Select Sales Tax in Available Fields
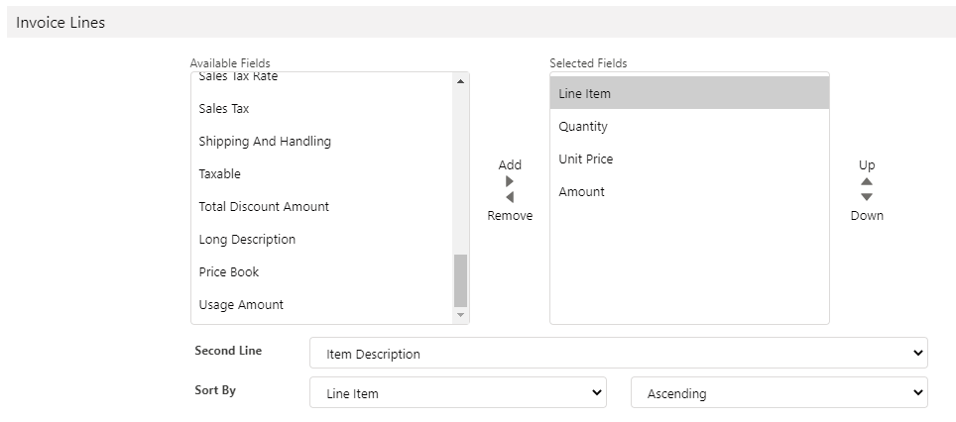This screenshot has height=422, width=956. pyautogui.click(x=224, y=109)
